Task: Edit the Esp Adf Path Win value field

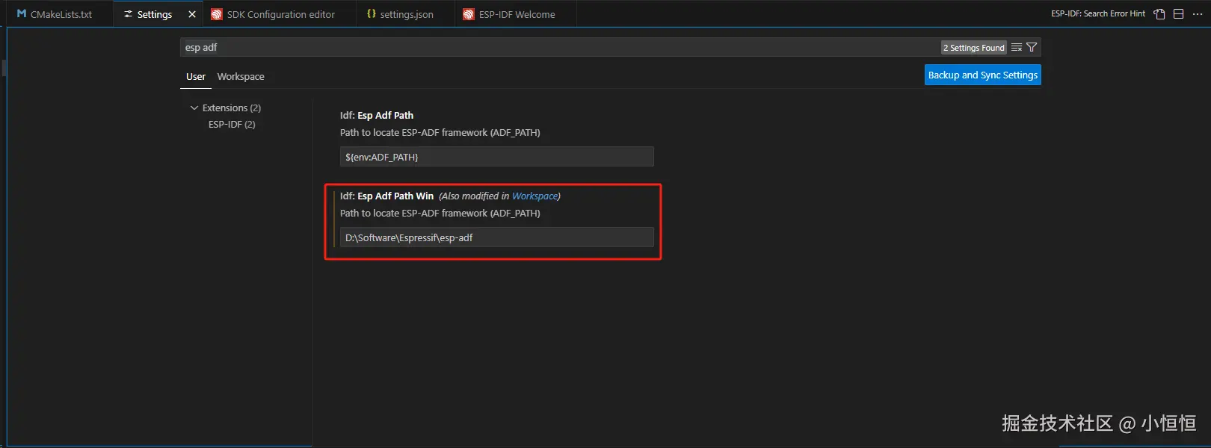Action: tap(497, 237)
